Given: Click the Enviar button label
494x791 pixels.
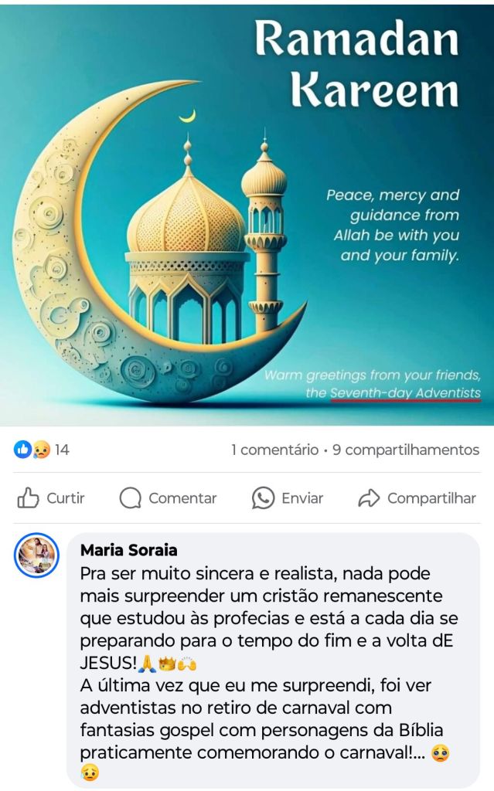Looking at the screenshot, I should [x=302, y=498].
